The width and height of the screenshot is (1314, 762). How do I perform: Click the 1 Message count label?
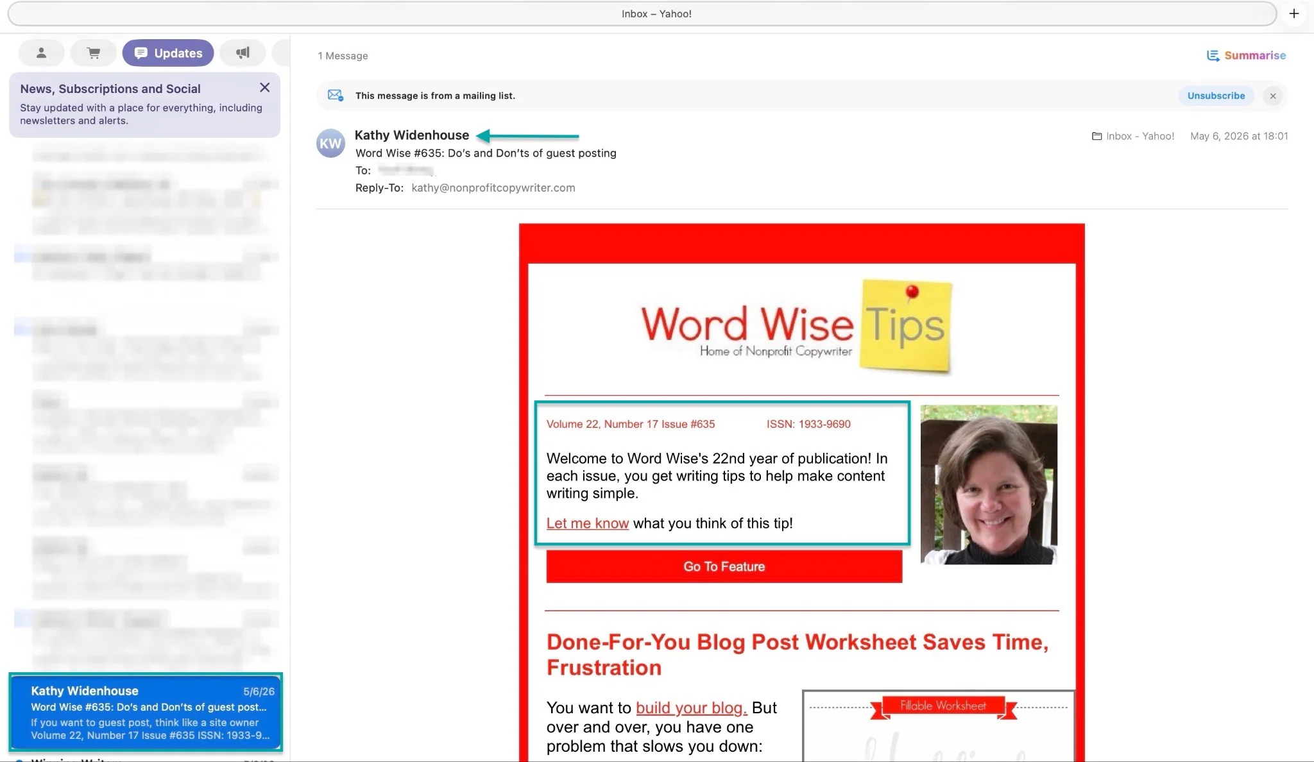pos(343,56)
